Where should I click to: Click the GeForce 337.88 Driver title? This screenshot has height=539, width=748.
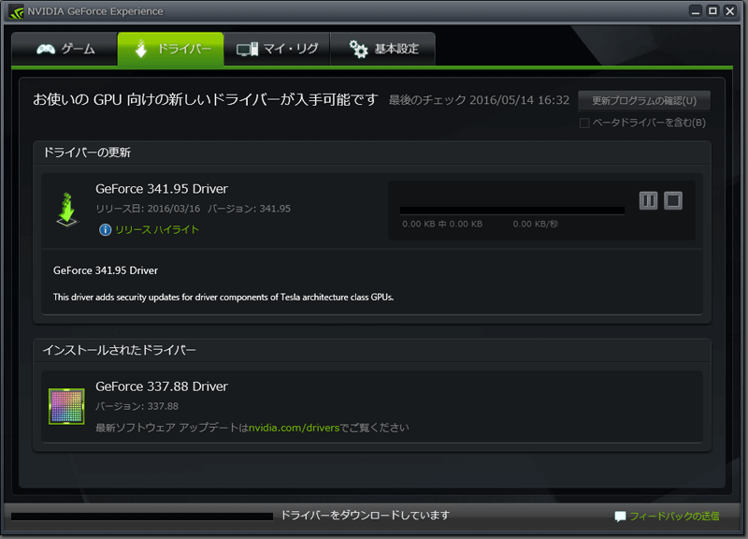click(x=162, y=386)
